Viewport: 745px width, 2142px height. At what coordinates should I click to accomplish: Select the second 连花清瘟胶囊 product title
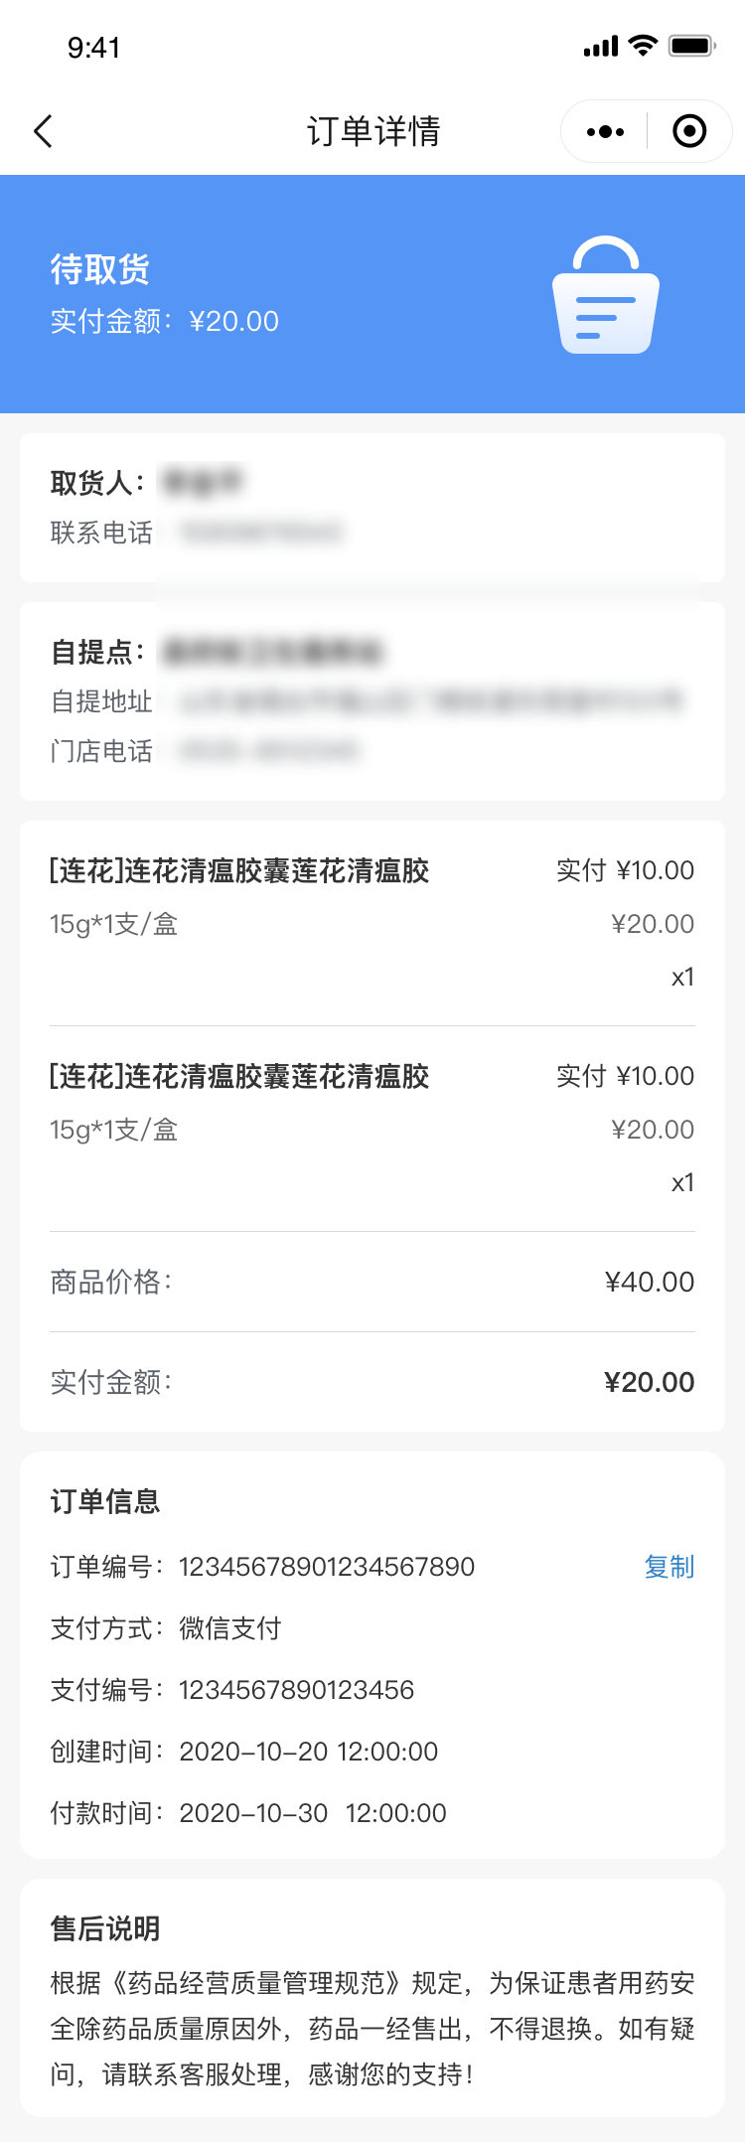[x=239, y=1076]
